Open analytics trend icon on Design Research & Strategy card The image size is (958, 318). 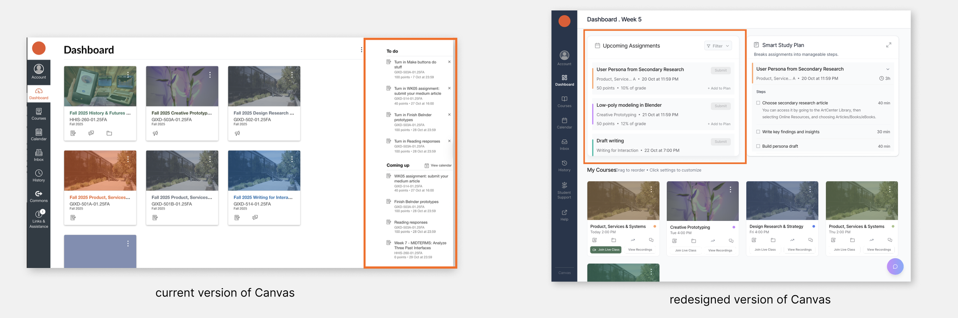click(792, 240)
